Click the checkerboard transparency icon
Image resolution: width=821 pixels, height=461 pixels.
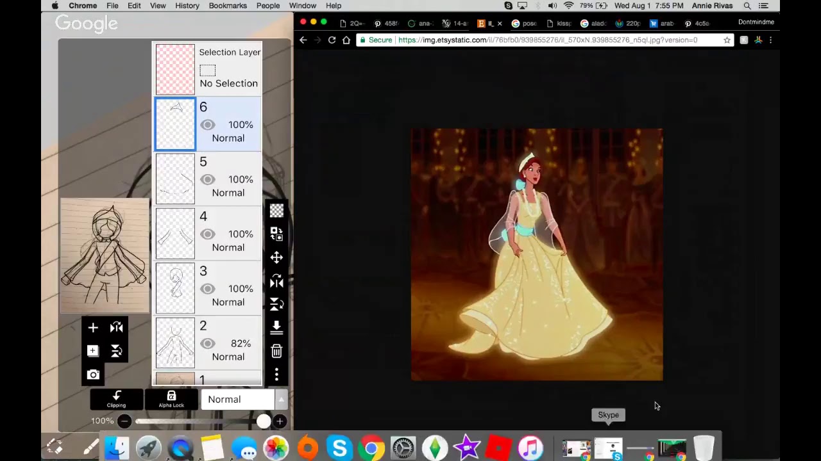[x=276, y=211]
